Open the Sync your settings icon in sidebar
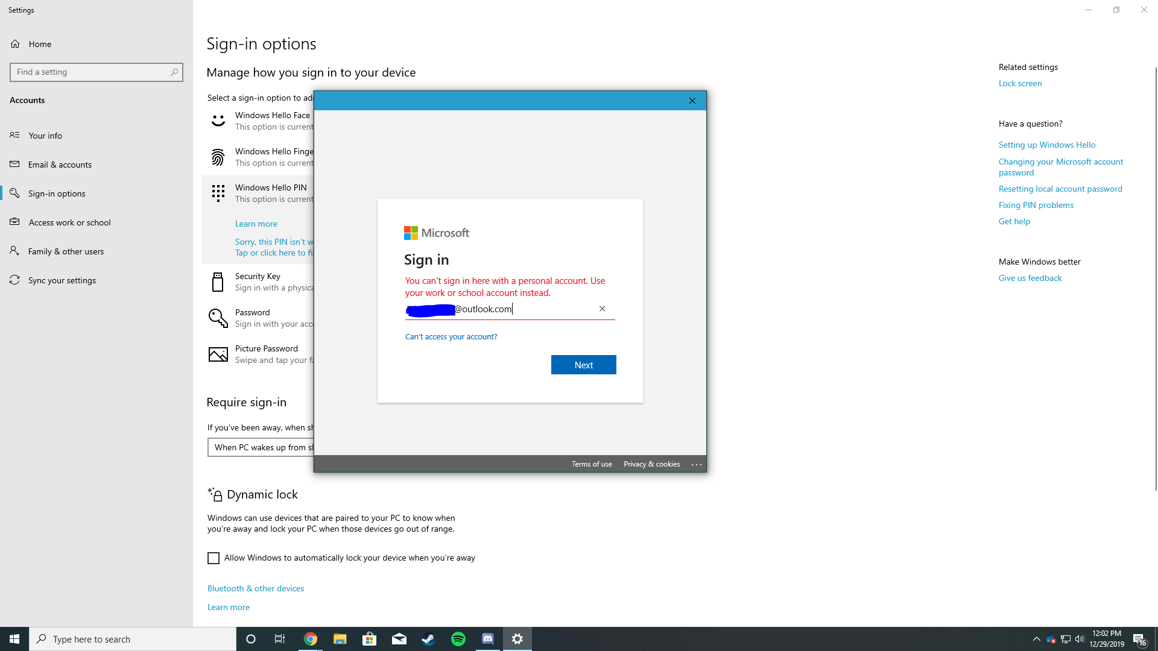This screenshot has height=651, width=1158. pyautogui.click(x=15, y=280)
